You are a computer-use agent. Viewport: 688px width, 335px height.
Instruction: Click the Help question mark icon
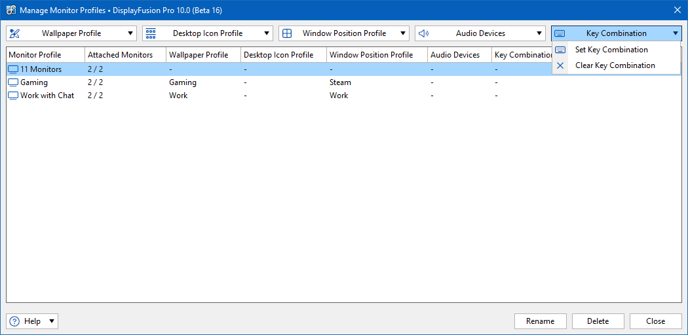(x=14, y=321)
